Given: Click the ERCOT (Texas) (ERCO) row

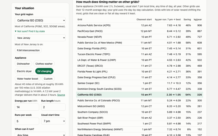Looking at the screenshot, I should (140, 66).
